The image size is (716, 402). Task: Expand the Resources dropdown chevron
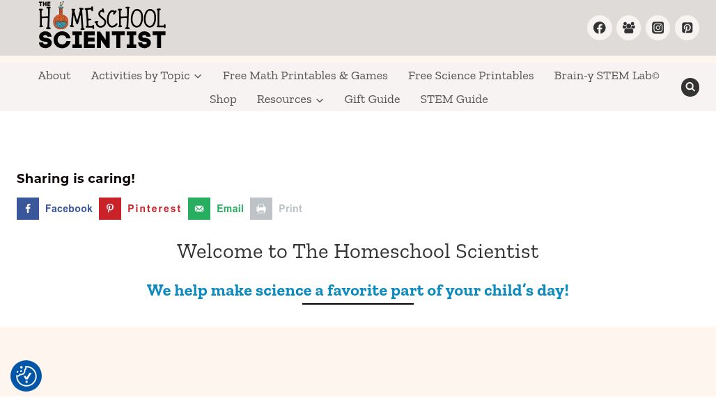coord(320,99)
